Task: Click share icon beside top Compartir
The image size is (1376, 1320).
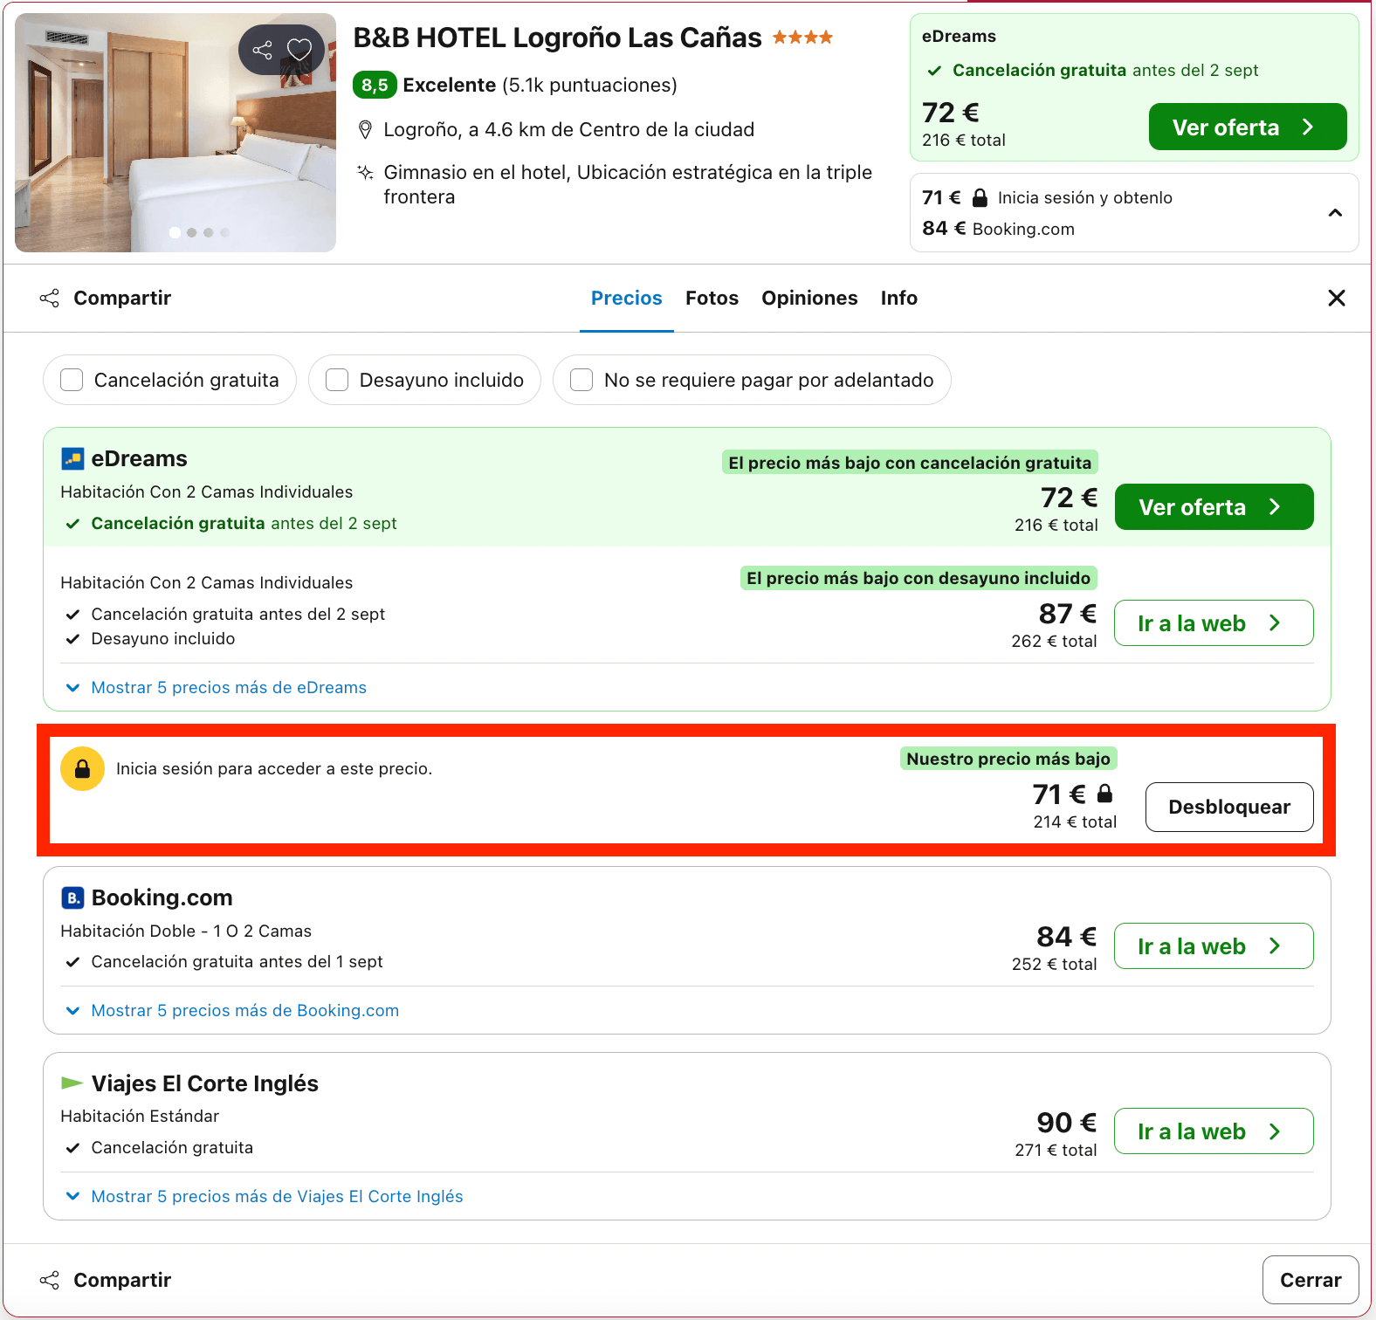Action: coord(50,299)
